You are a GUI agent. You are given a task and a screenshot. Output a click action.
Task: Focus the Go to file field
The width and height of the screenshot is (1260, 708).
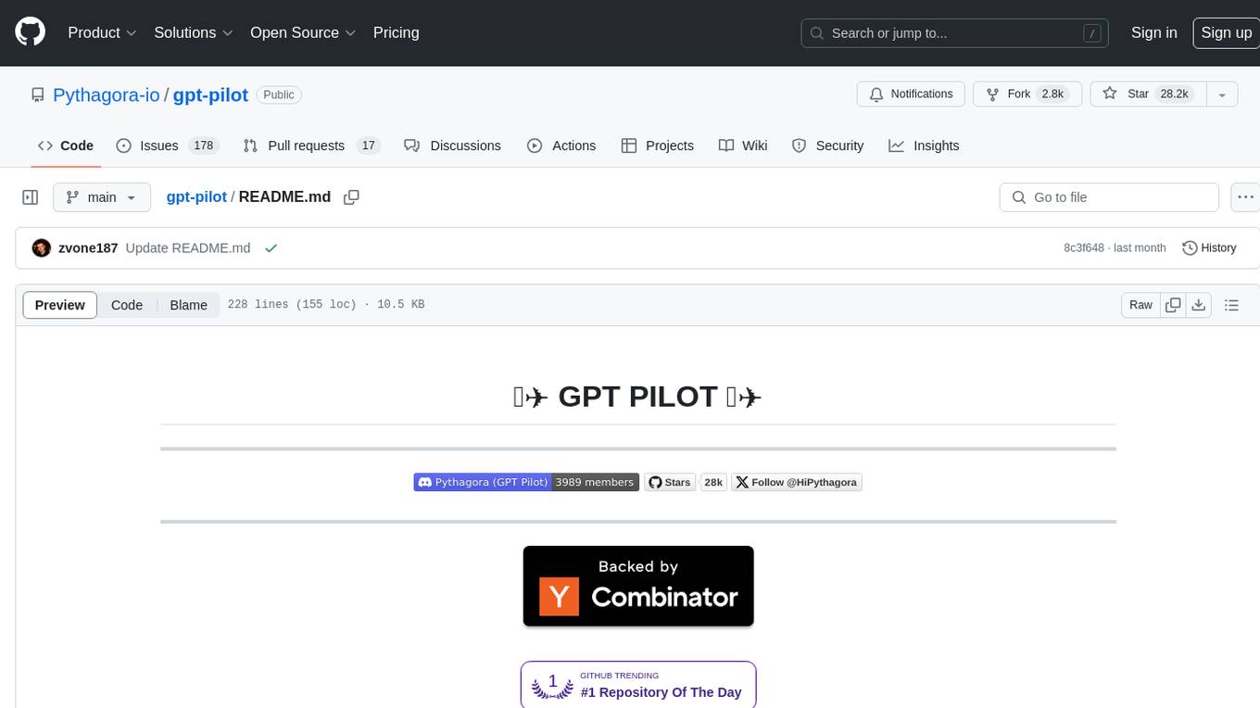1109,197
